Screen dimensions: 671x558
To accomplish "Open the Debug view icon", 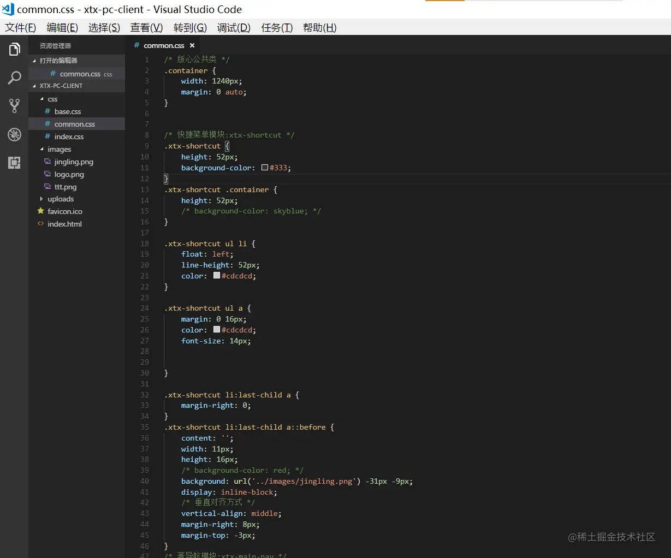I will coord(14,134).
